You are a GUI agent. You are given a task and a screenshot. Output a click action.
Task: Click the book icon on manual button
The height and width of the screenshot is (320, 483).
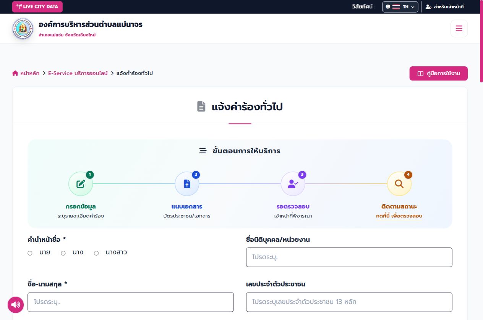(420, 74)
